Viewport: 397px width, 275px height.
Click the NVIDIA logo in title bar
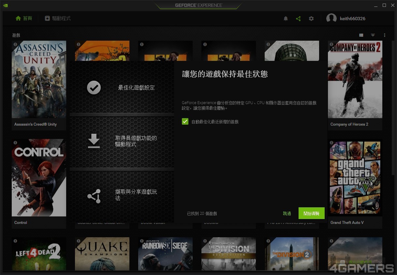coord(6,5)
